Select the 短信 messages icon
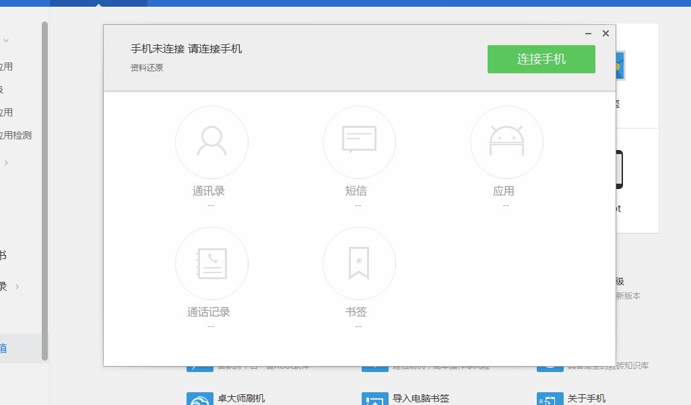Image resolution: width=691 pixels, height=405 pixels. click(359, 142)
